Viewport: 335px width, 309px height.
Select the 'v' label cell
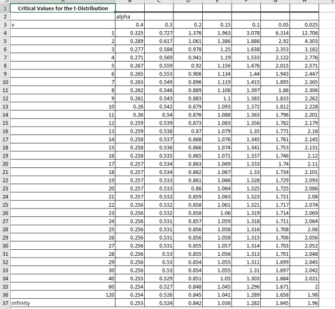63,25
